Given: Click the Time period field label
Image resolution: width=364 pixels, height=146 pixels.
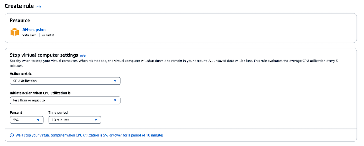Looking at the screenshot, I should point(58,112).
